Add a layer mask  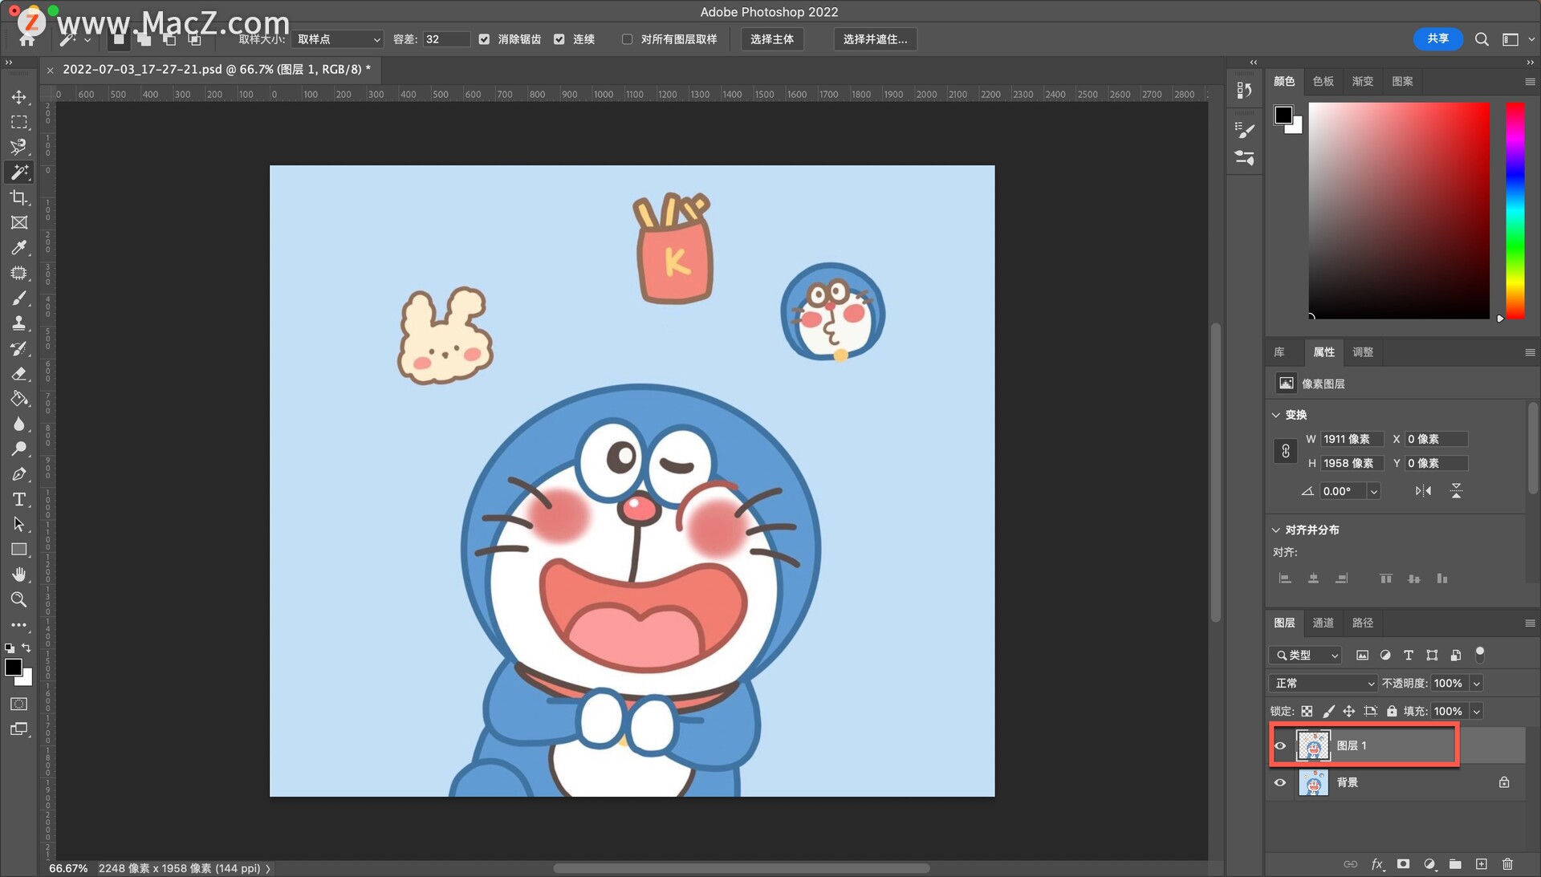1403,864
